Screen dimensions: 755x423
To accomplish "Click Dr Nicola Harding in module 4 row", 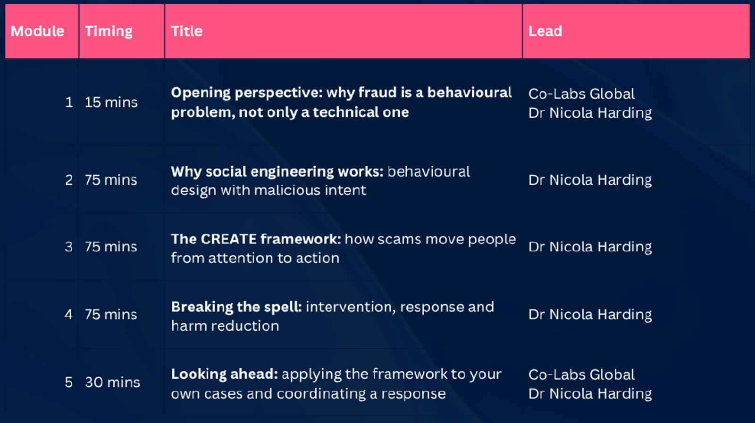I will pyautogui.click(x=590, y=314).
